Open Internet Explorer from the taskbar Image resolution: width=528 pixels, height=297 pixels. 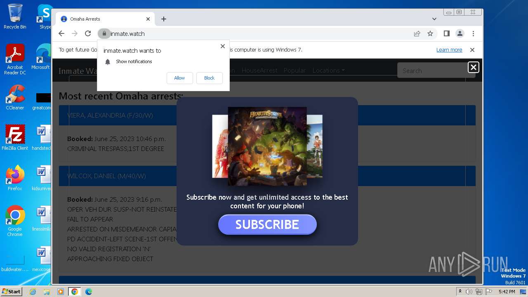coord(33,292)
